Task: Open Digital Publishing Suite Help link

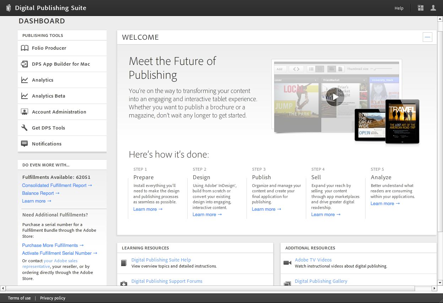Action: click(x=161, y=260)
